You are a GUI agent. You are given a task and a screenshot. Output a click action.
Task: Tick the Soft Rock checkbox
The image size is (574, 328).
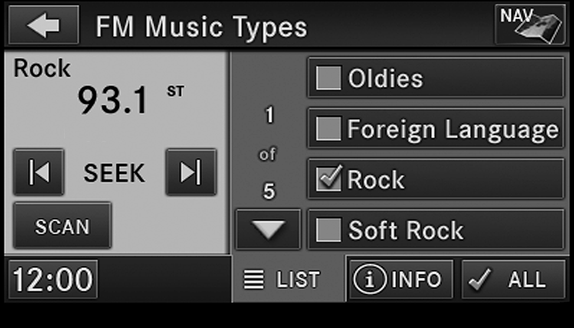coord(328,230)
